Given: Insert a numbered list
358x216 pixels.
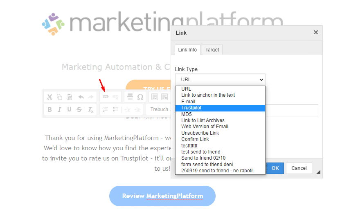Looking at the screenshot, I should (106, 109).
